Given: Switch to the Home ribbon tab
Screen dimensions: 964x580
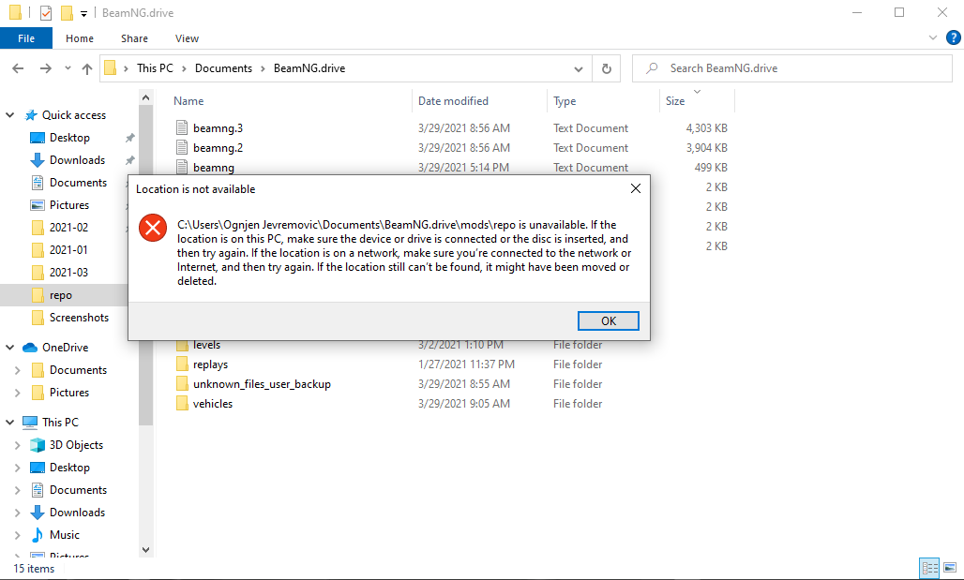Looking at the screenshot, I should 80,38.
